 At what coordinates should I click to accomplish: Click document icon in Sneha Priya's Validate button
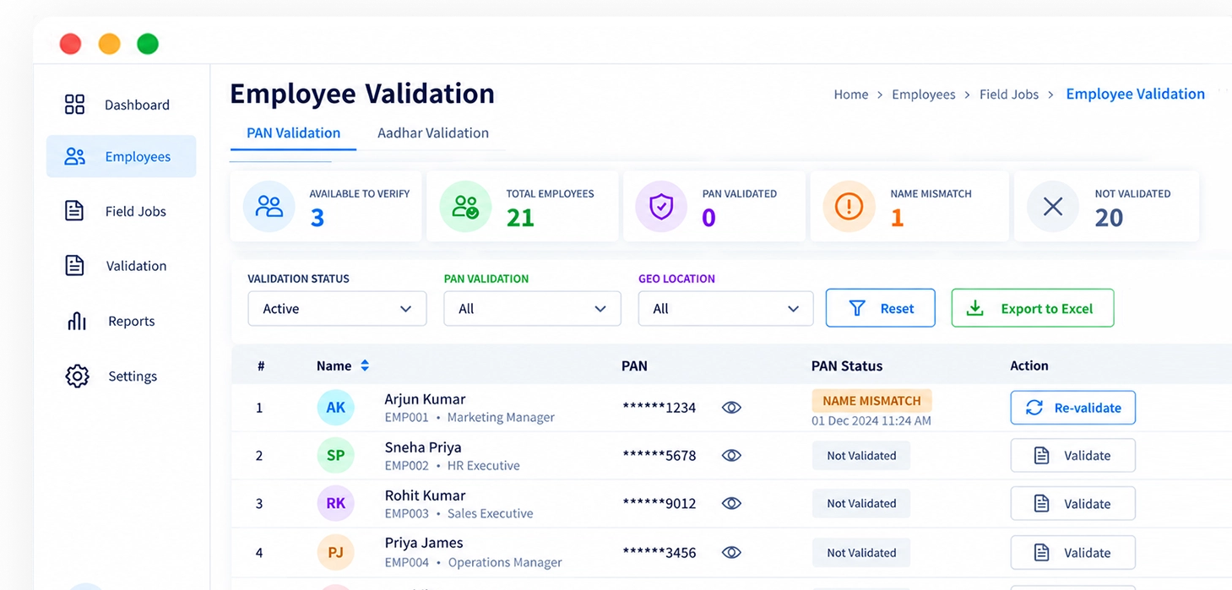[1042, 456]
